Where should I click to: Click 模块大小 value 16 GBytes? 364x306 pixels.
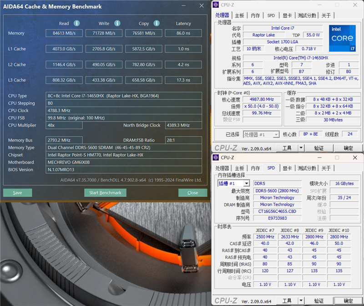[x=344, y=184]
